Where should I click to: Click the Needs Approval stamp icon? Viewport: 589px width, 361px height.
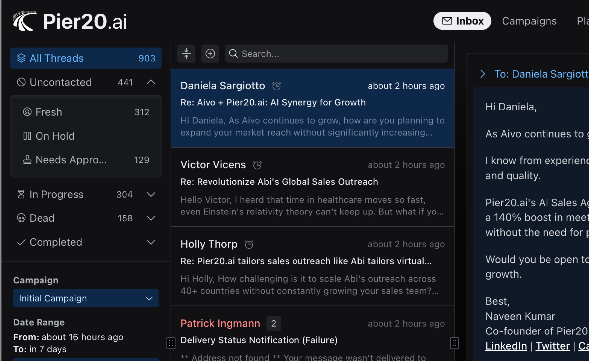(x=27, y=160)
